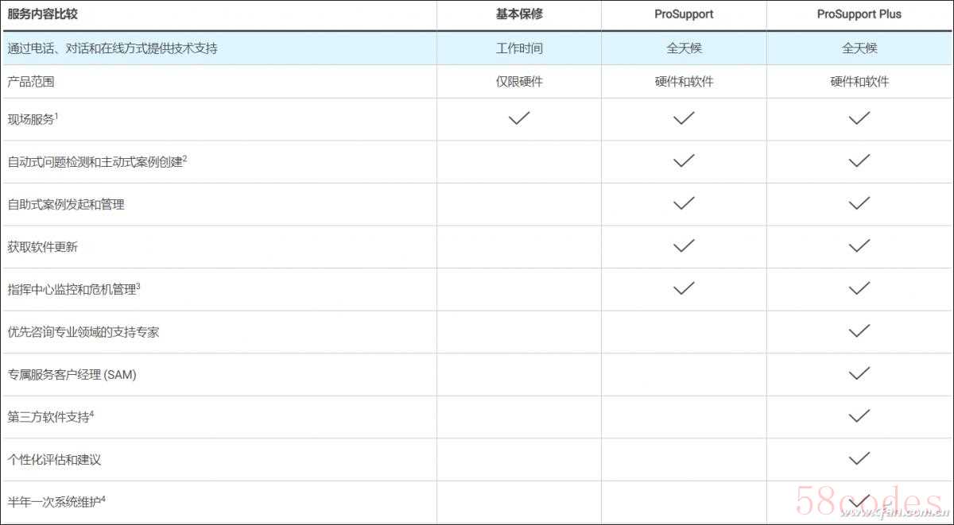The height and width of the screenshot is (525, 954).
Task: Select the 基本保修 column header
Action: click(519, 14)
